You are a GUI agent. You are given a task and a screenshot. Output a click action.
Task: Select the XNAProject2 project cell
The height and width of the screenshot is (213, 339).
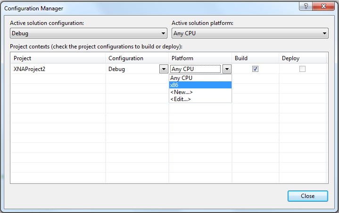pyautogui.click(x=58, y=69)
